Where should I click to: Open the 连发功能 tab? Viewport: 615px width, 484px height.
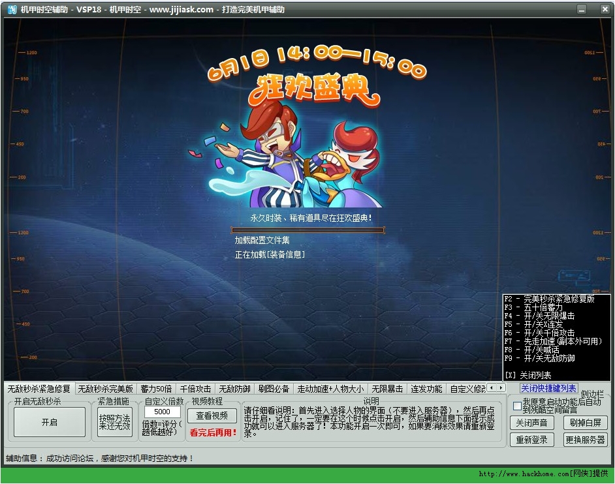pyautogui.click(x=427, y=389)
